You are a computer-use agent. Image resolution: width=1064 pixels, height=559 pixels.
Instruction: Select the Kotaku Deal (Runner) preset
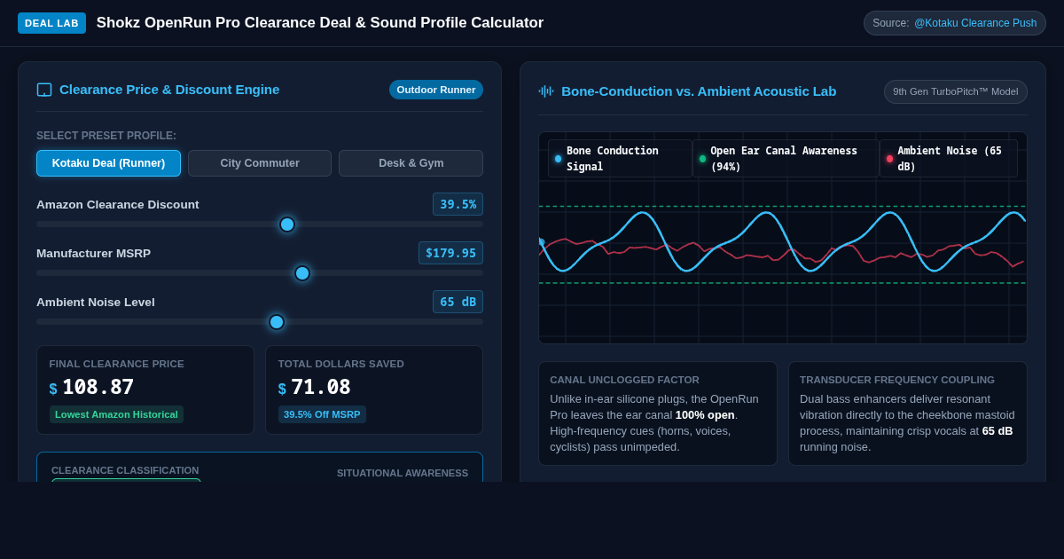[x=108, y=163]
